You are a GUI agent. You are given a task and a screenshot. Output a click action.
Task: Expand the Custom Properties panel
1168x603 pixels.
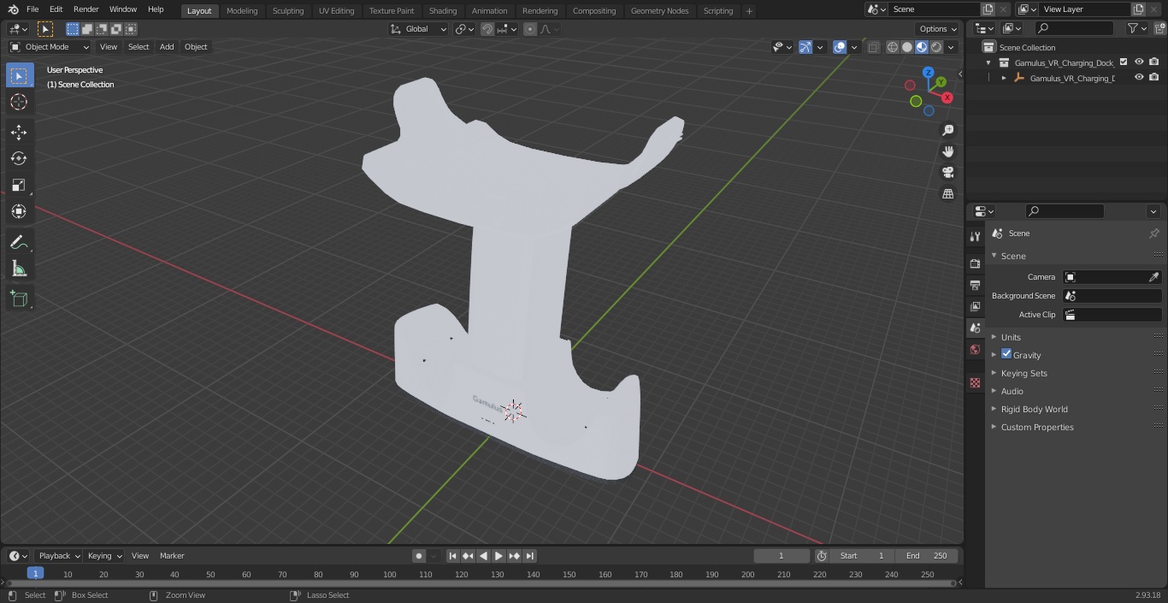[1037, 427]
